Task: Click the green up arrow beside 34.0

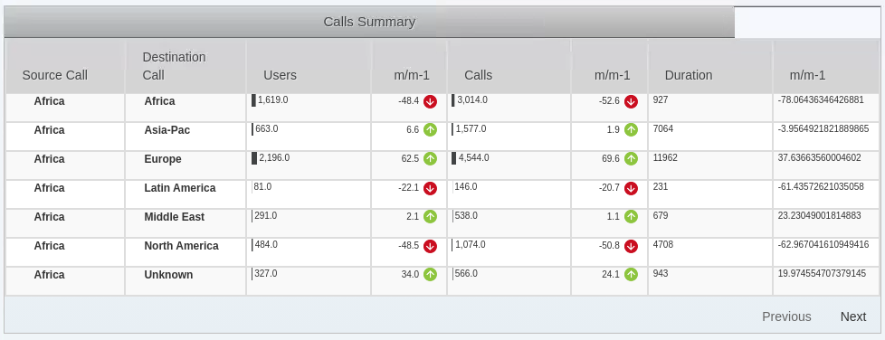Action: [430, 275]
